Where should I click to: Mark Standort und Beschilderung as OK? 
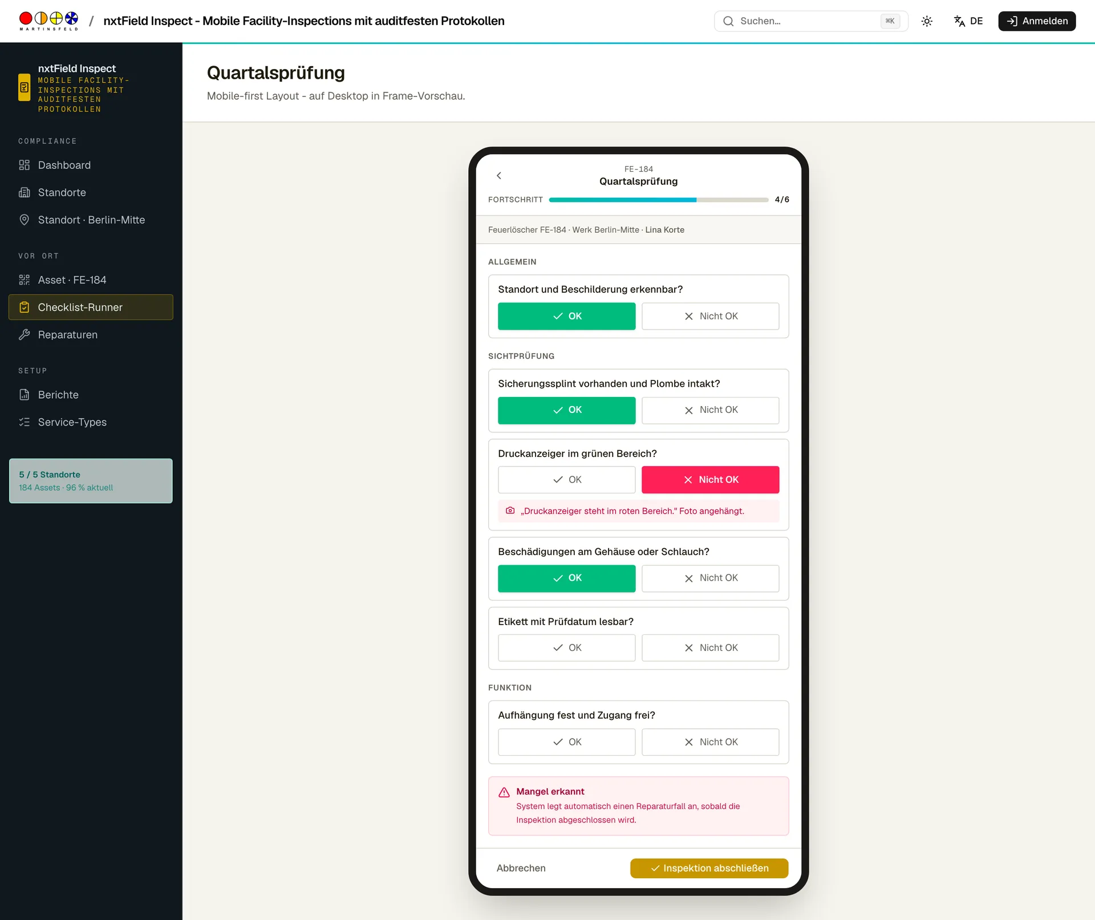pyautogui.click(x=566, y=317)
